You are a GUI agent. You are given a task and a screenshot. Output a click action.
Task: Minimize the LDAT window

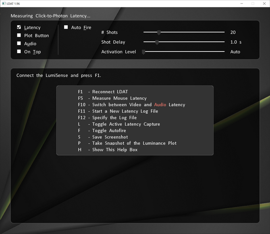241,4
